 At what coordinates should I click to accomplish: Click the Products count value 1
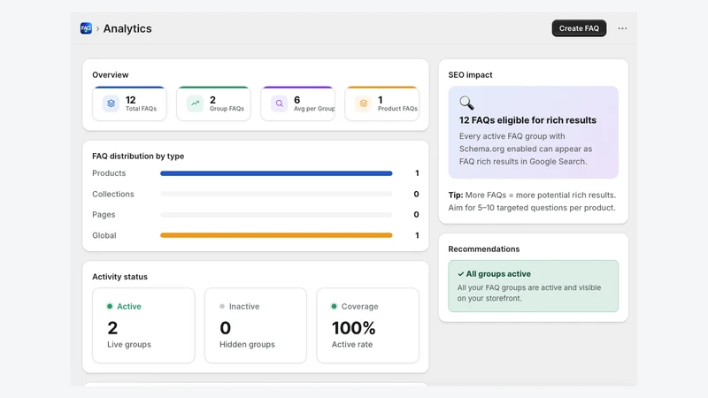pos(417,173)
